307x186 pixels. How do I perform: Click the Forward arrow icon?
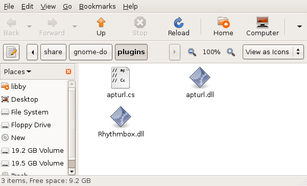point(52,23)
